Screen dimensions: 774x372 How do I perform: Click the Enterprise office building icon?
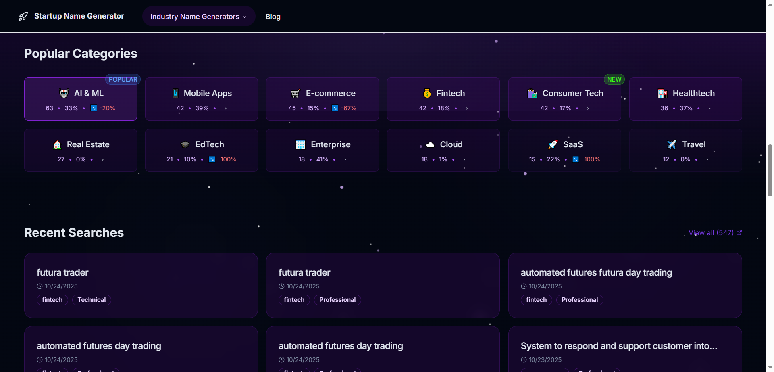click(x=300, y=144)
